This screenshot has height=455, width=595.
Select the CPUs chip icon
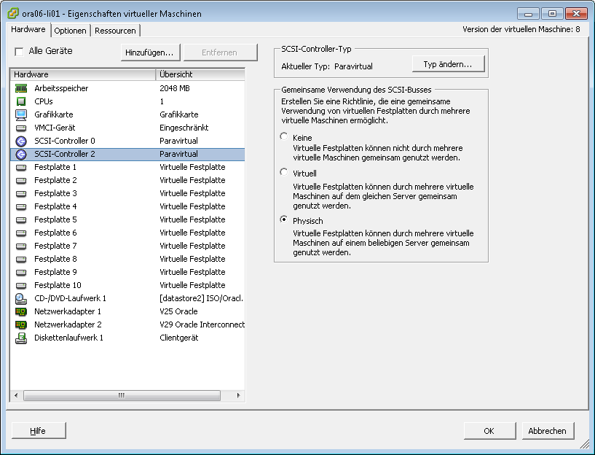[x=20, y=101]
